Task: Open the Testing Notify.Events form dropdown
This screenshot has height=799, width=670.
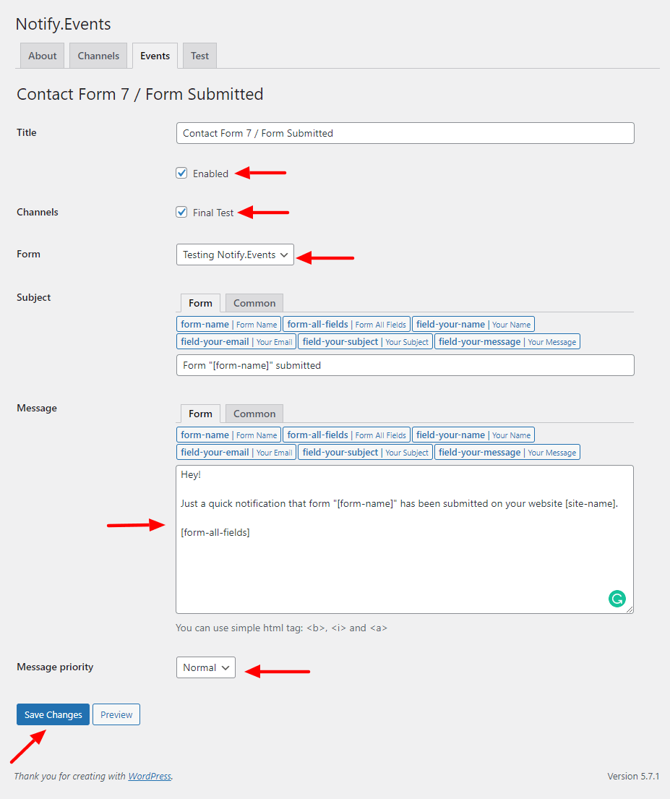Action: tap(235, 255)
